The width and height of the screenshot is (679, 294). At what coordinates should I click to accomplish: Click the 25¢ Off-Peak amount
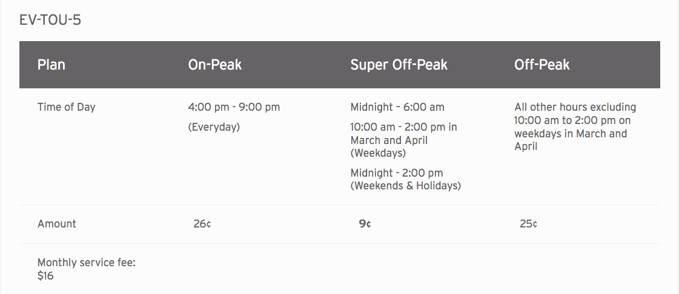coord(528,224)
